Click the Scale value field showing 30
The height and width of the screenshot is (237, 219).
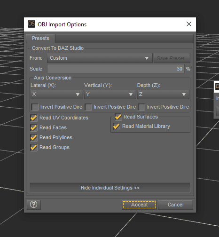point(116,69)
